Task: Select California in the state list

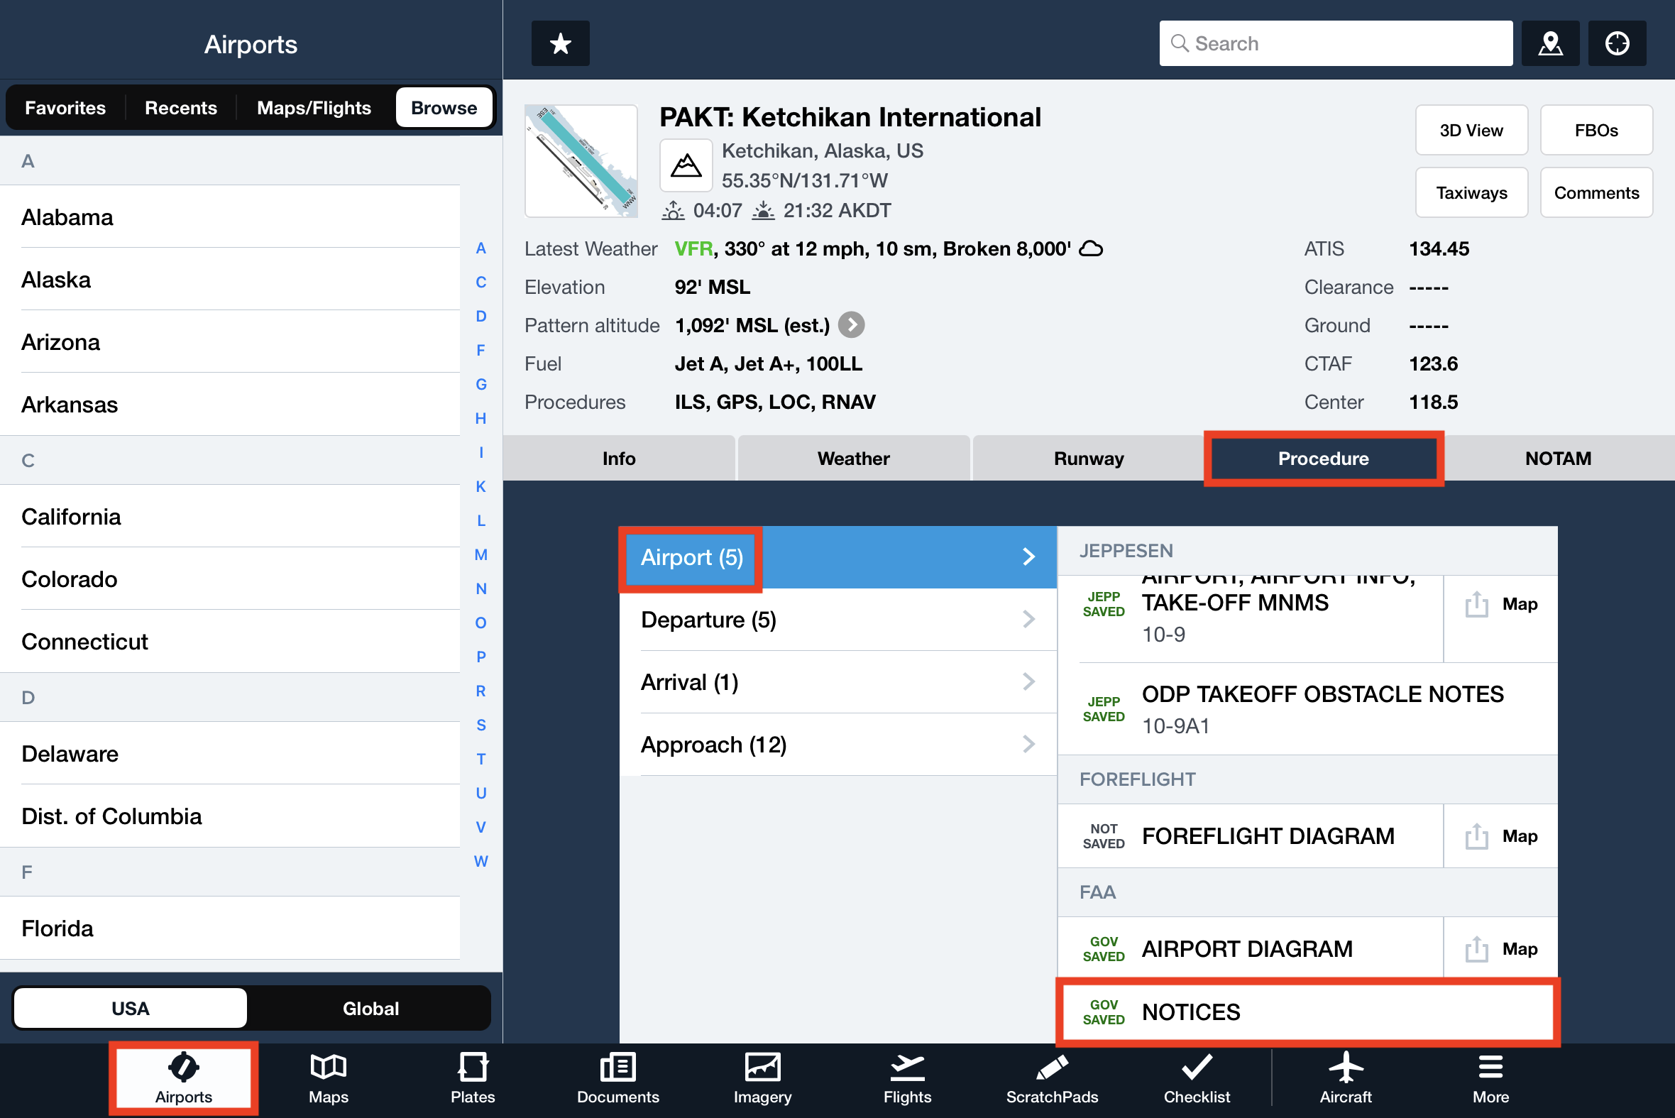Action: point(229,516)
